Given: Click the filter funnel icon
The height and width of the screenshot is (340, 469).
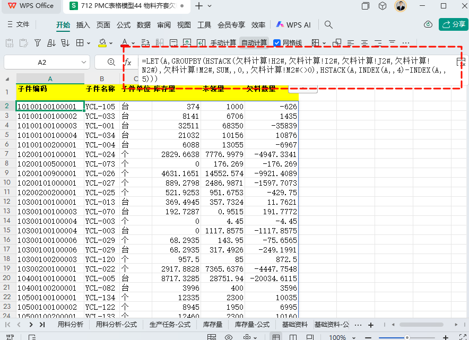Looking at the screenshot, I should tap(37, 43).
